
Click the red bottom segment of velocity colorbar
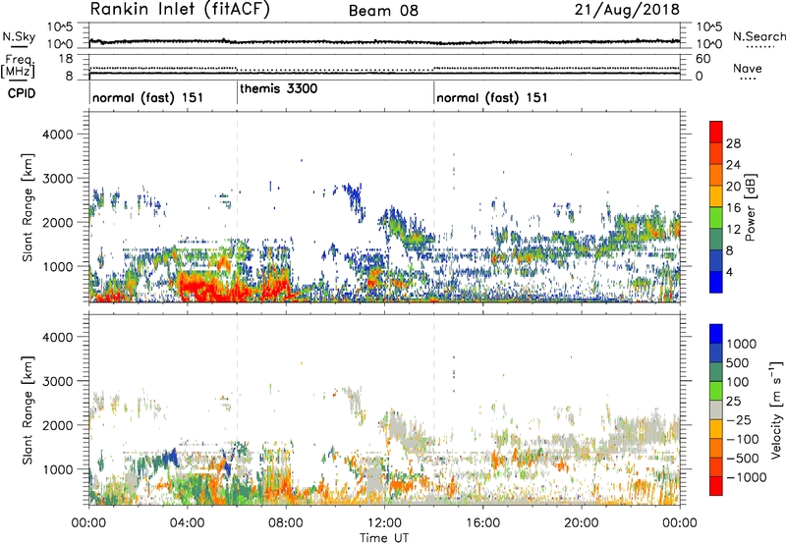click(x=716, y=486)
